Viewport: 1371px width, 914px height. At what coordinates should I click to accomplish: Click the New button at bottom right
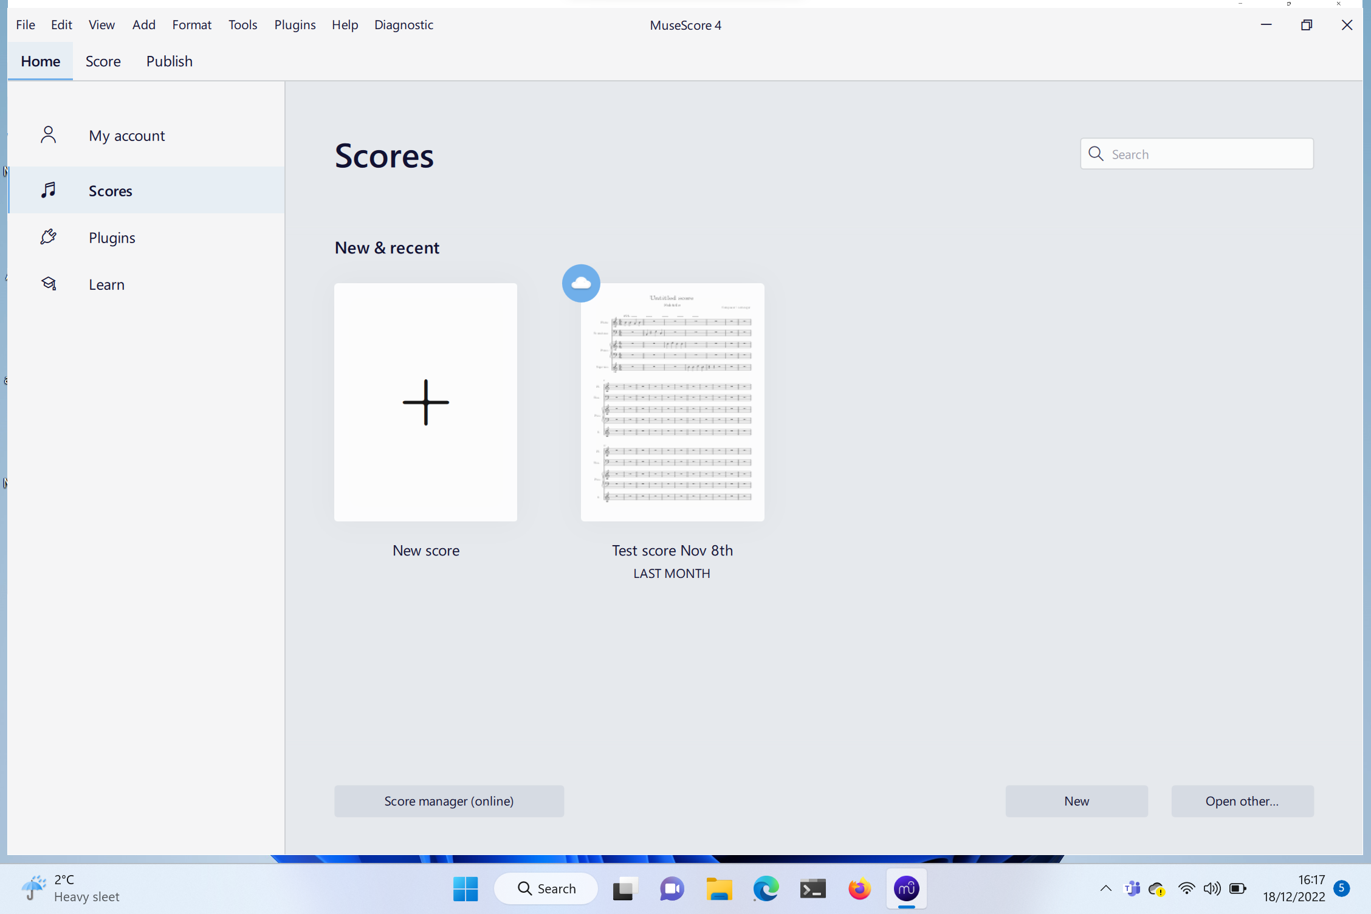1076,801
